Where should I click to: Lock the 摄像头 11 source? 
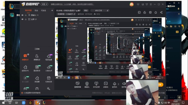[26, 15]
